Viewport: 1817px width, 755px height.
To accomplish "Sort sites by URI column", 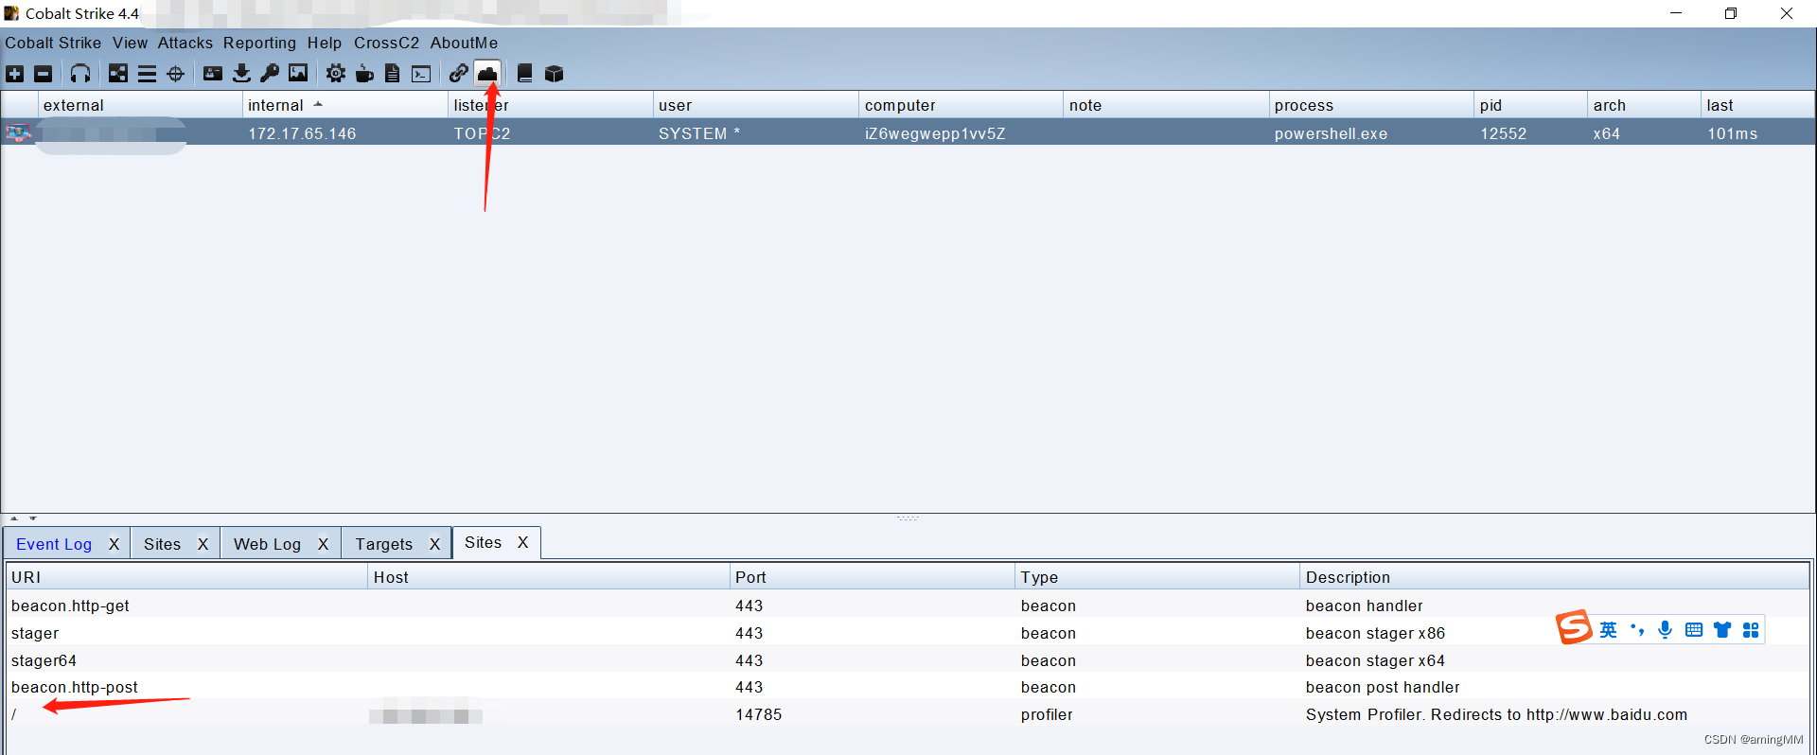I will point(186,577).
